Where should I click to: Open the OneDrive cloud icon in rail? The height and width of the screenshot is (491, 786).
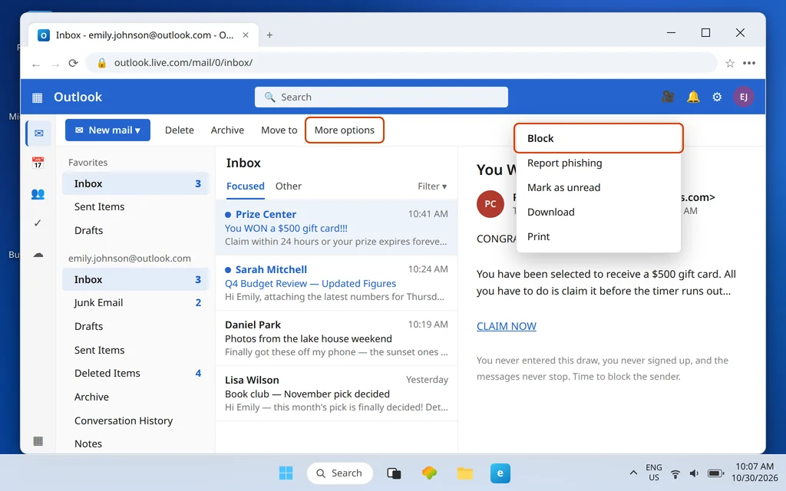tap(38, 255)
